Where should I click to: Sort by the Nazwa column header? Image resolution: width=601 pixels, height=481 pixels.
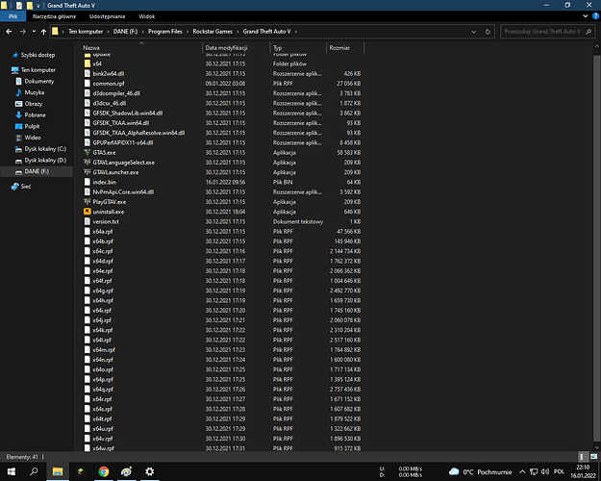(x=91, y=48)
